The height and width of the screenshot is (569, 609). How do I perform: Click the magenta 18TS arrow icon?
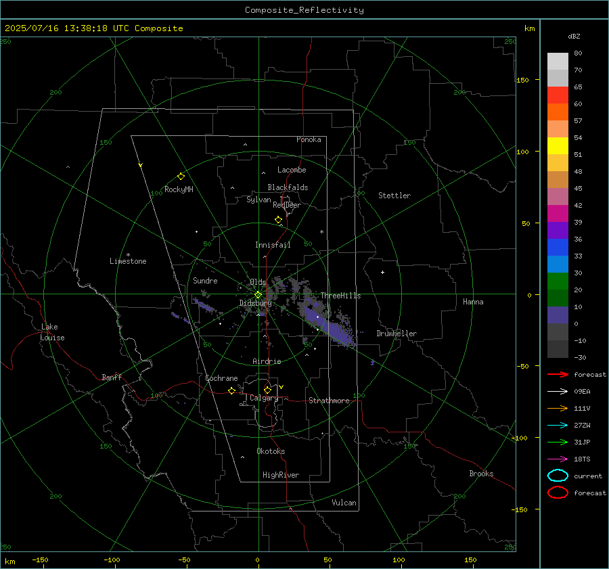(x=558, y=459)
